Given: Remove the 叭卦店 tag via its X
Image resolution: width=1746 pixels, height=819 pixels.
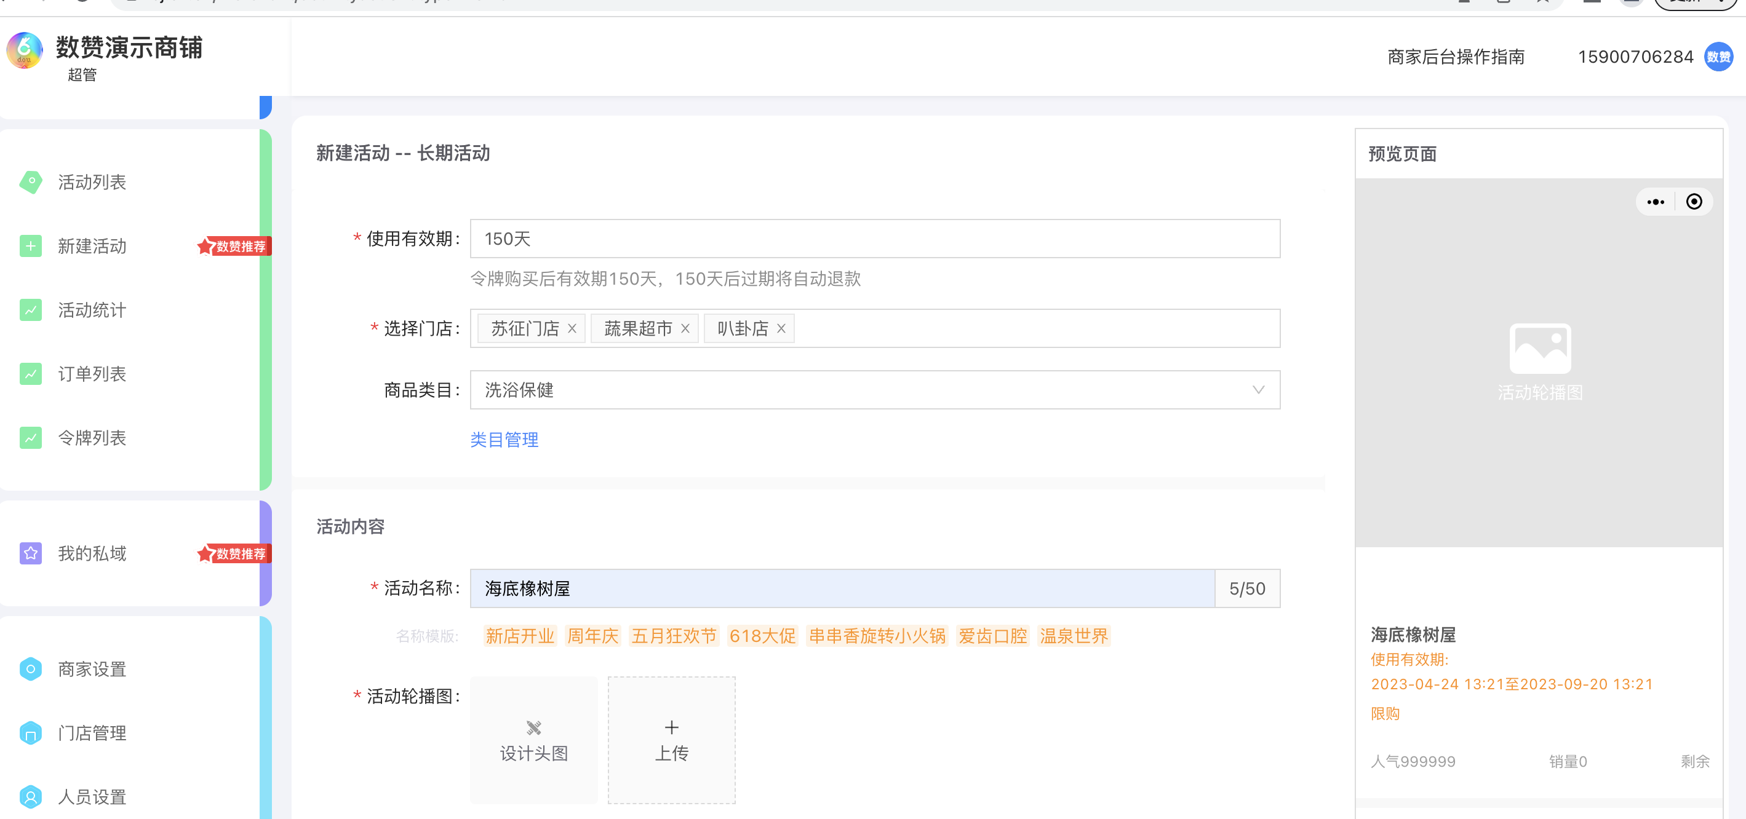Looking at the screenshot, I should [x=781, y=328].
